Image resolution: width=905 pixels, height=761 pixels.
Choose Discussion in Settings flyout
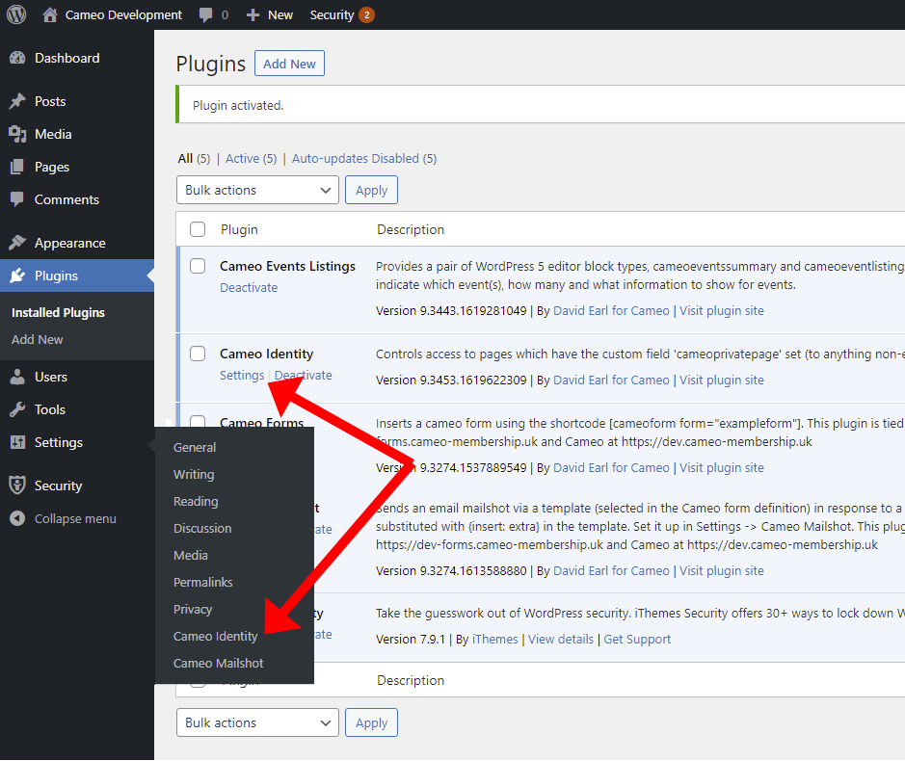click(202, 529)
